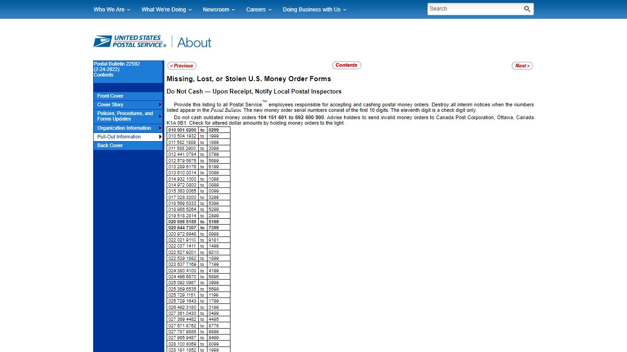The height and width of the screenshot is (352, 627).
Task: Expand Pull-Out Information submenu arrow
Action: pos(160,137)
